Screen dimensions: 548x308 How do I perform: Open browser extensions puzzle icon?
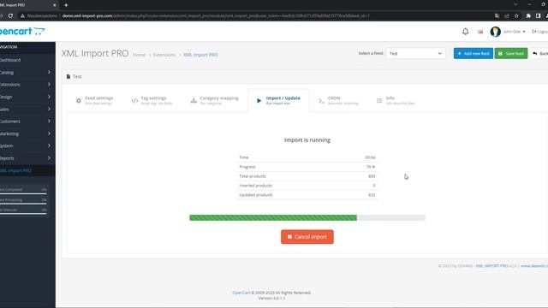pos(528,15)
